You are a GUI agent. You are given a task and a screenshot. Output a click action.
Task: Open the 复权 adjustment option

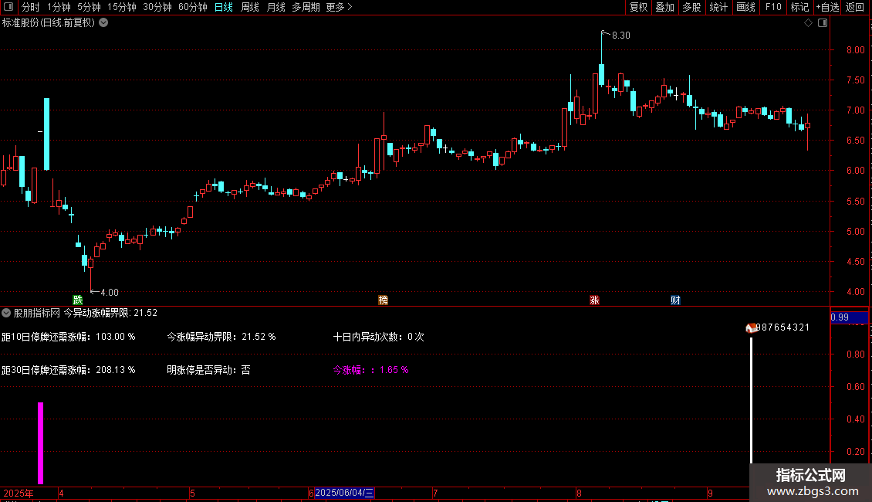coord(638,7)
